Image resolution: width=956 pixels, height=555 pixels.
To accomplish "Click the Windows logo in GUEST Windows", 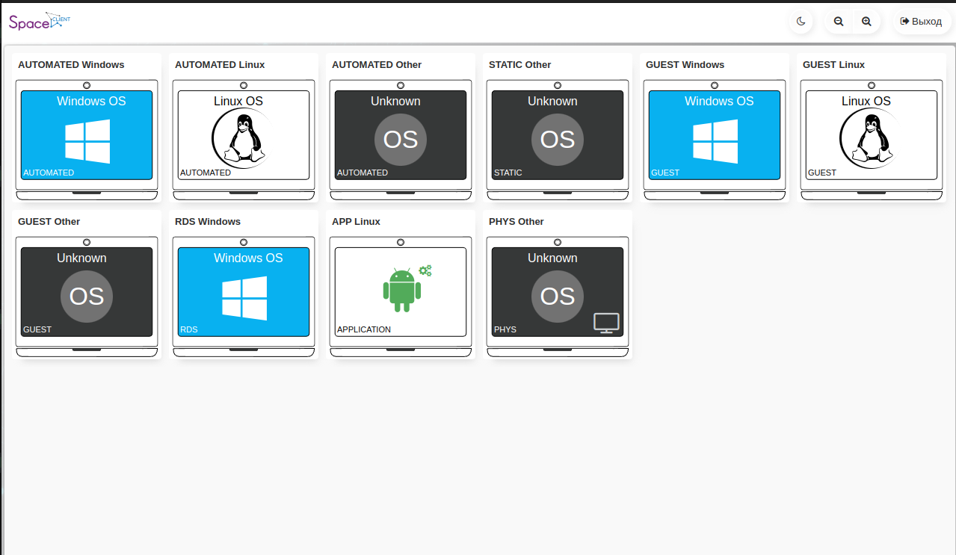I will pyautogui.click(x=715, y=141).
